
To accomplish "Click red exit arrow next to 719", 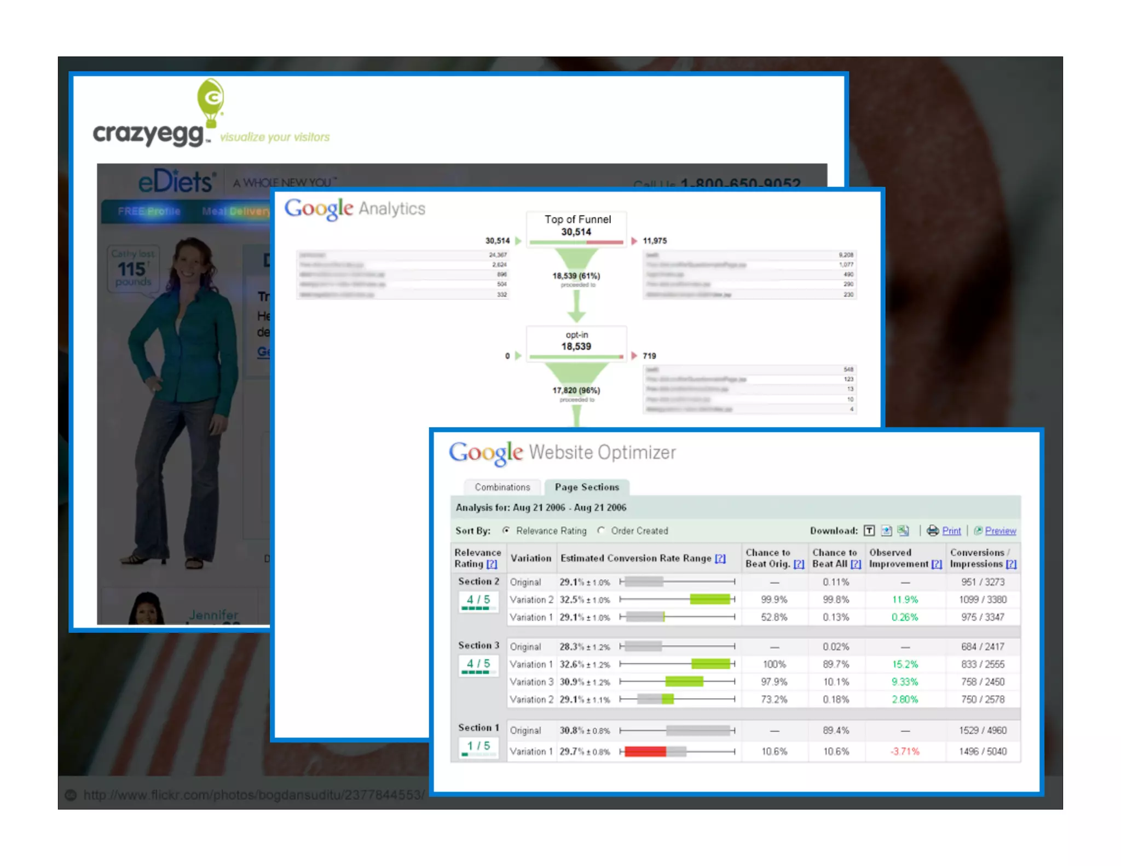I will coord(634,356).
